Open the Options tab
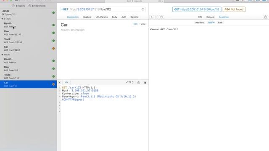The width and height of the screenshot is (269, 151). (x=134, y=17)
